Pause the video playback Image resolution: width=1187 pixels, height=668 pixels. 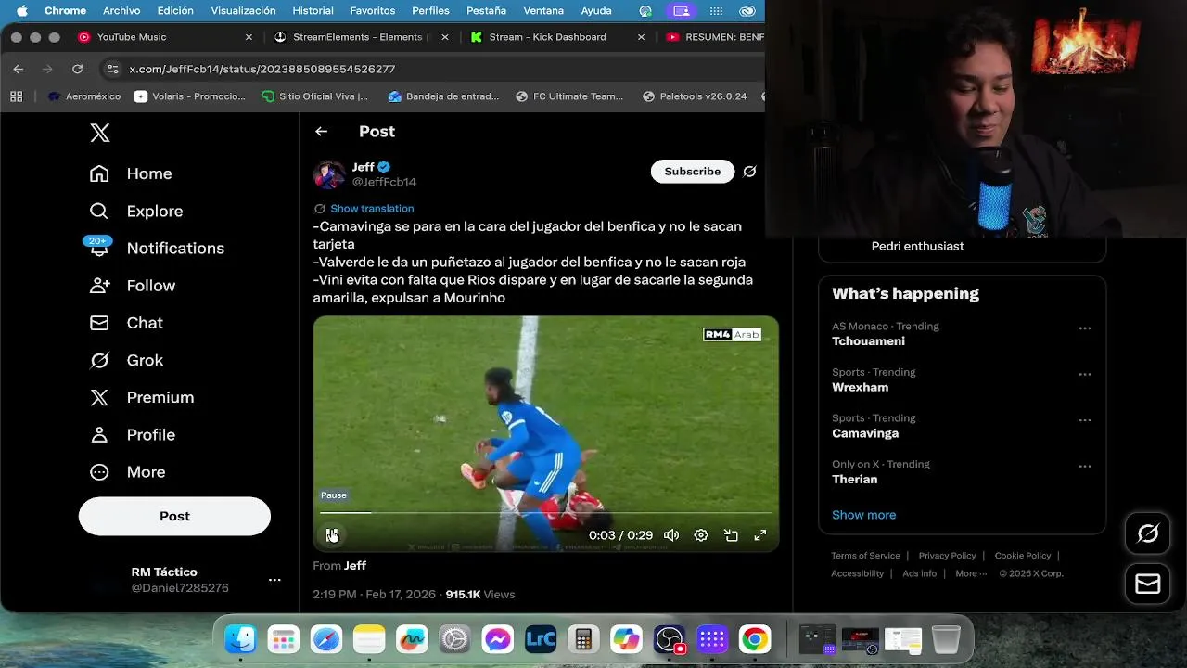click(332, 535)
